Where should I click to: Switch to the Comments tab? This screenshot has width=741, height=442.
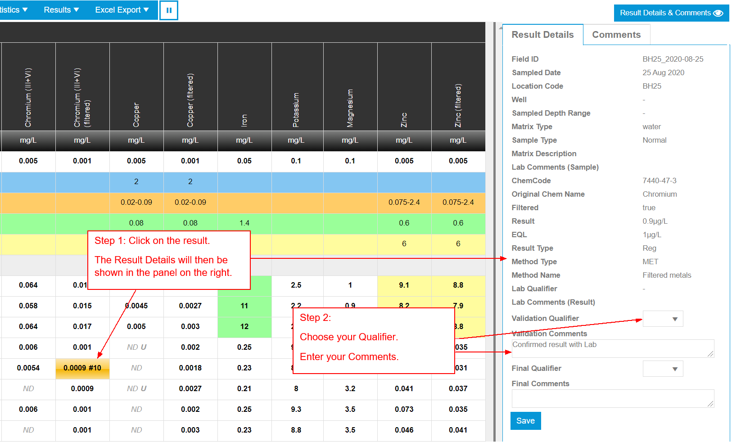[x=616, y=34]
